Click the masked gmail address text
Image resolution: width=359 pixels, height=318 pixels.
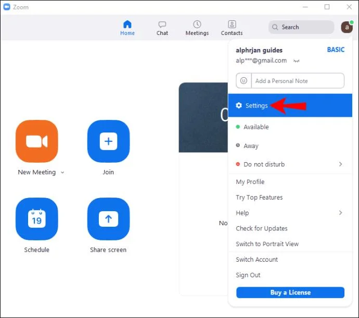[x=261, y=60]
